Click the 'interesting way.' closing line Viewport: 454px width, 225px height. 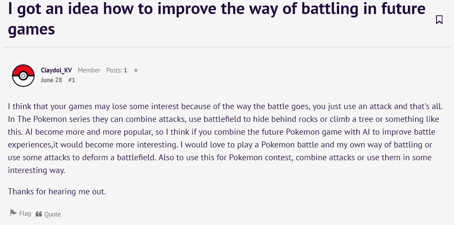[36, 170]
